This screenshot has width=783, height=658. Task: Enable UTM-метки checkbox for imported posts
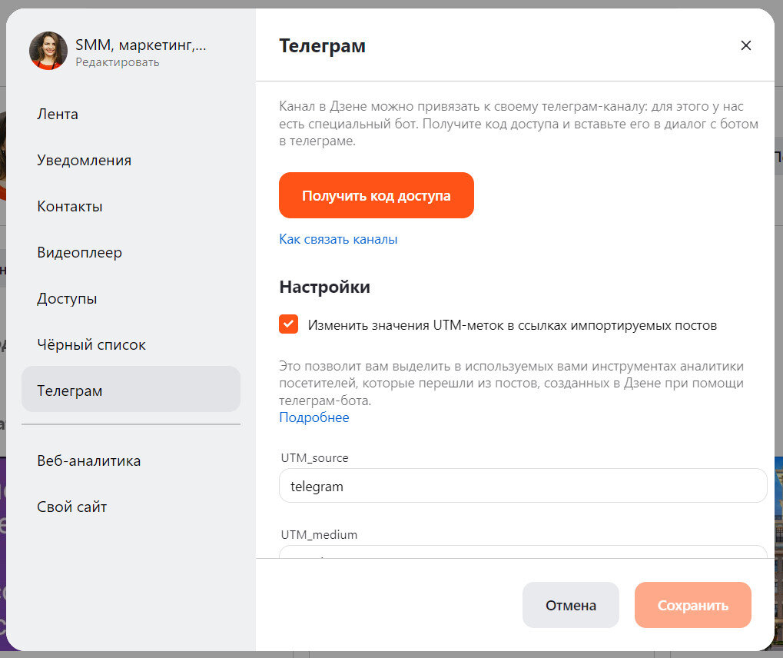tap(288, 324)
